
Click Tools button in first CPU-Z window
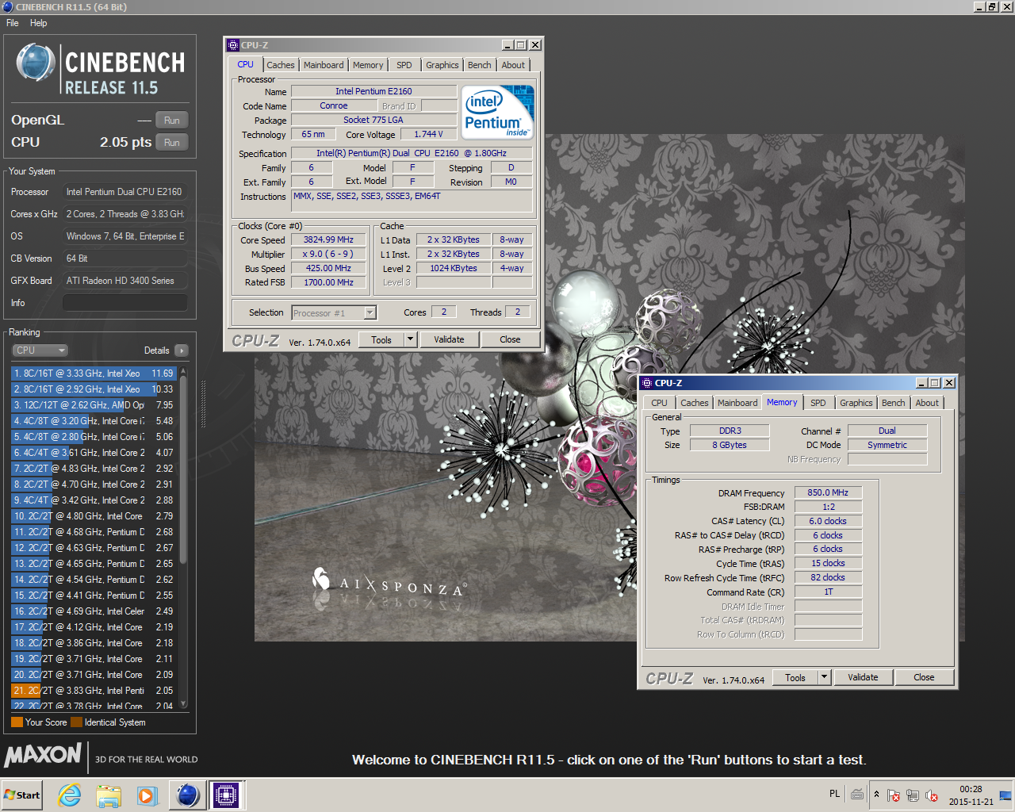(381, 340)
